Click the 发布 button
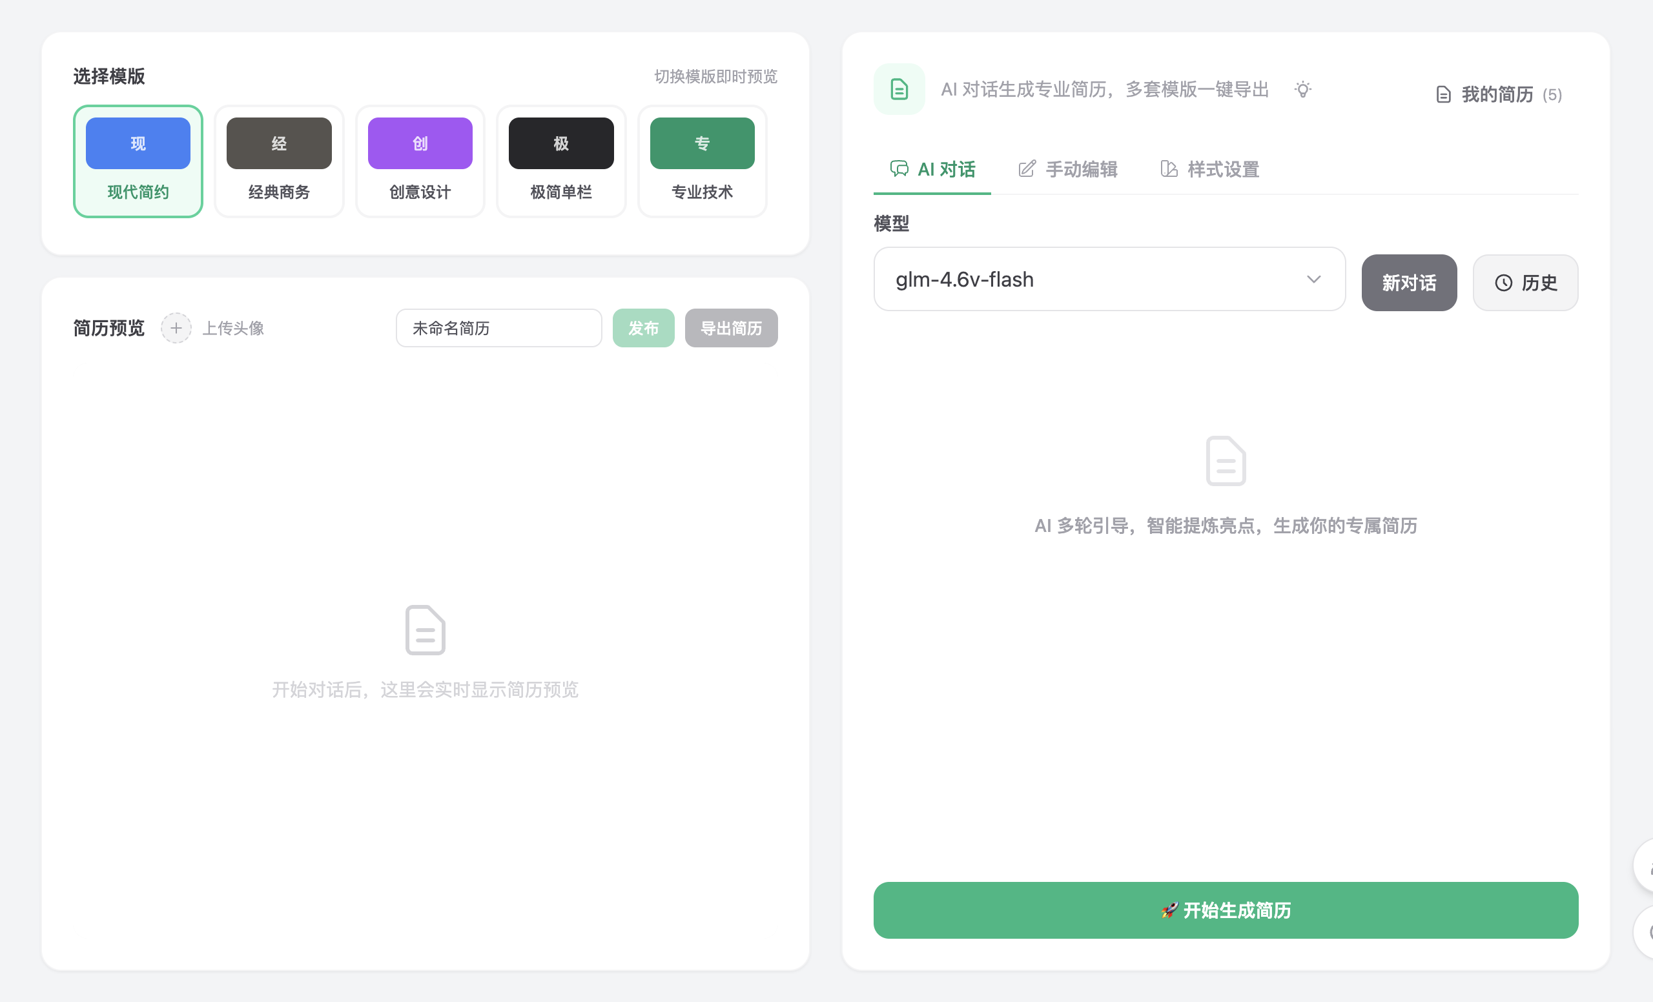This screenshot has height=1002, width=1653. click(642, 328)
